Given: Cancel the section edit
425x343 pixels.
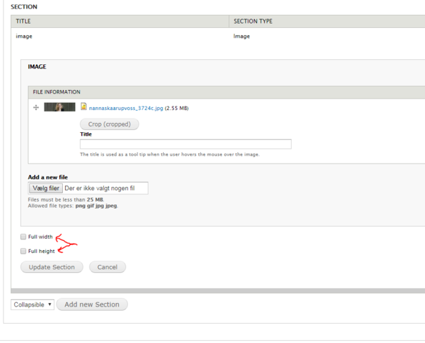Looking at the screenshot, I should 107,267.
